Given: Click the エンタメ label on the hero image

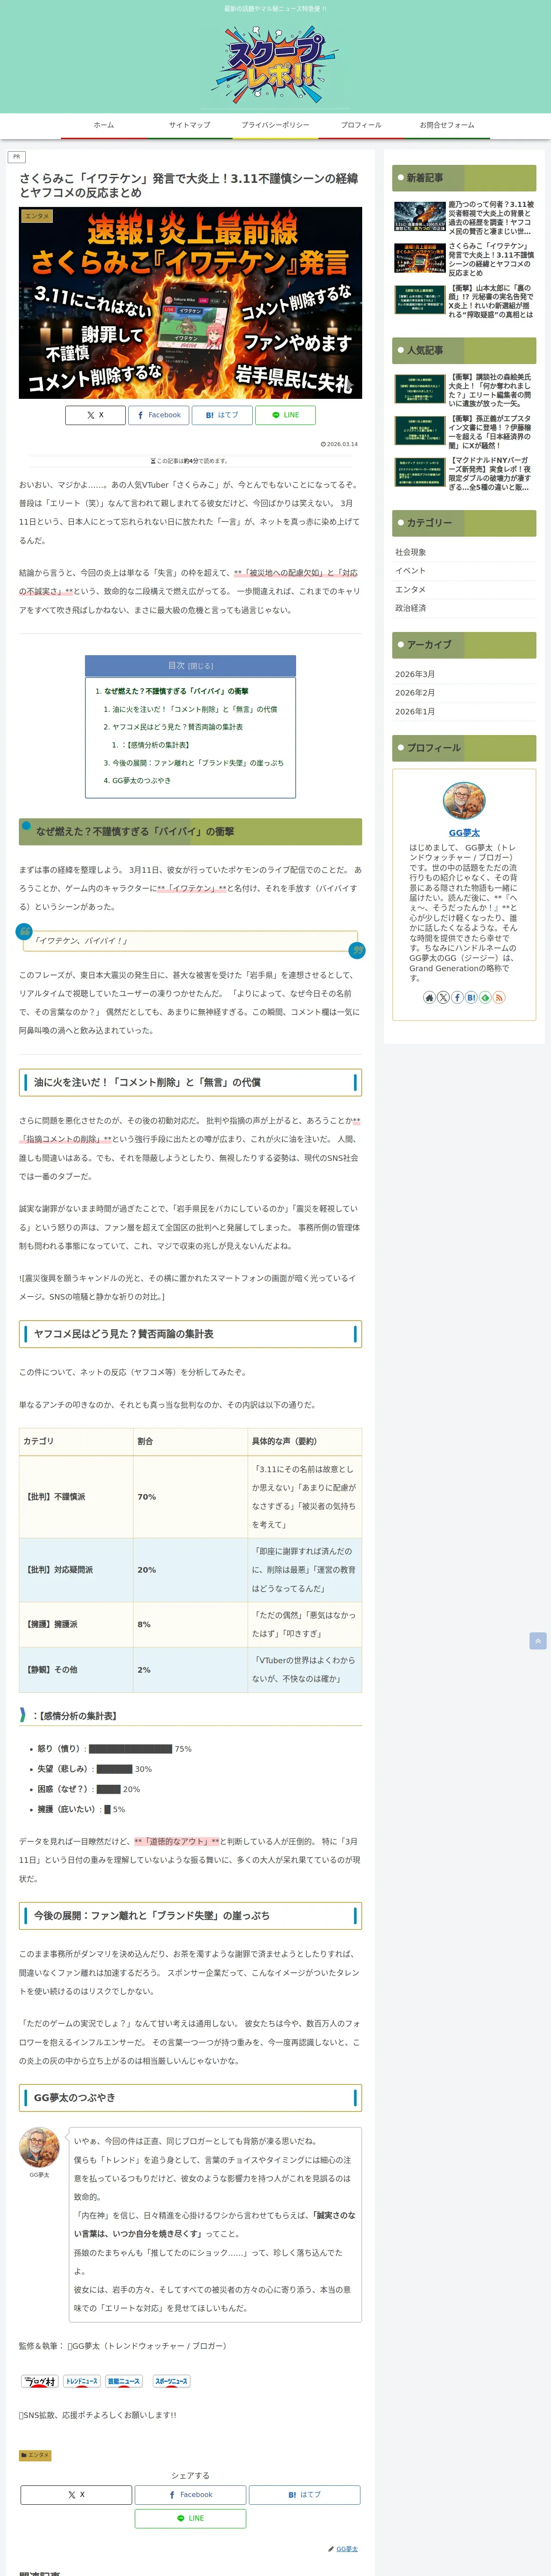Looking at the screenshot, I should (x=37, y=216).
